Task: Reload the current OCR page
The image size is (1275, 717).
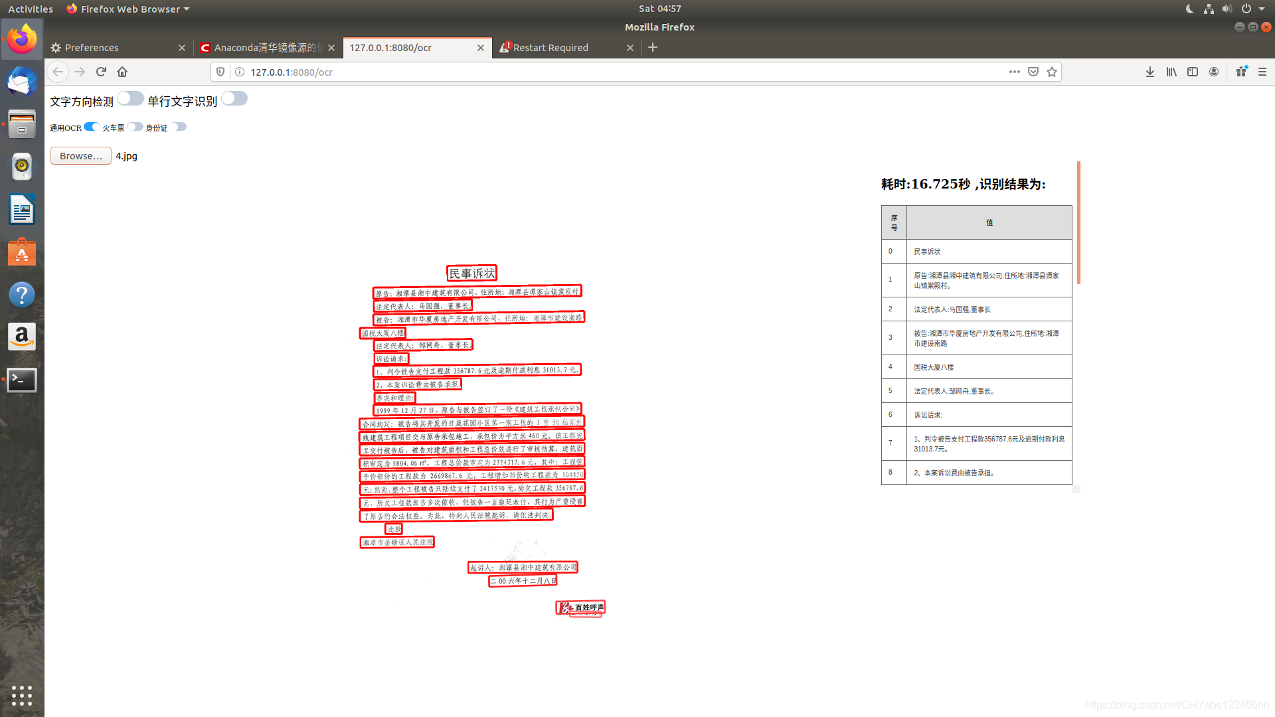Action: 101,72
